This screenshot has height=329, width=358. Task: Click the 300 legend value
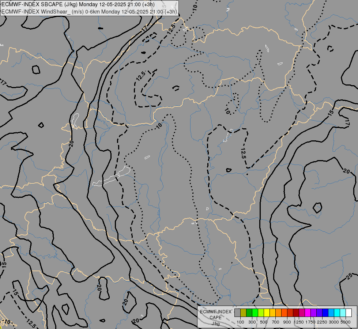(252, 322)
